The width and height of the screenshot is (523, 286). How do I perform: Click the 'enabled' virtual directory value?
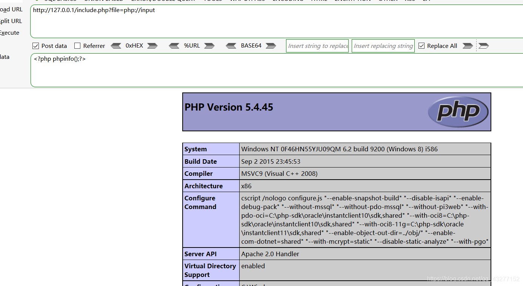pos(253,266)
